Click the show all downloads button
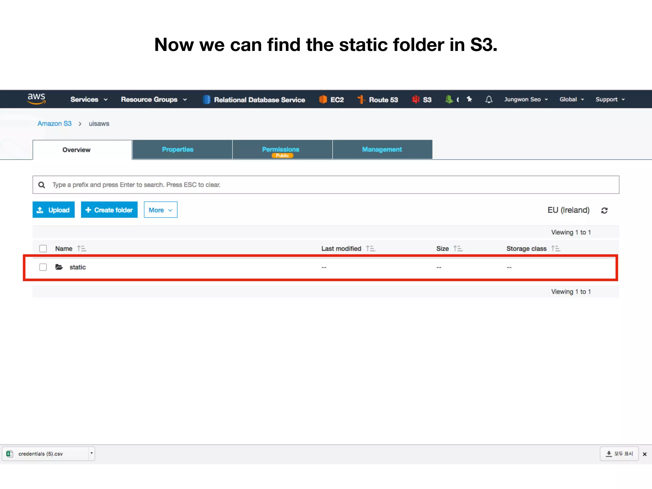The width and height of the screenshot is (652, 489). (x=619, y=454)
